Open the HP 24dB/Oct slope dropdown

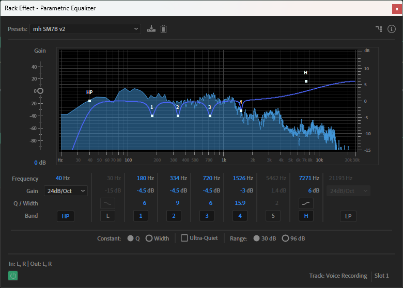(x=65, y=191)
